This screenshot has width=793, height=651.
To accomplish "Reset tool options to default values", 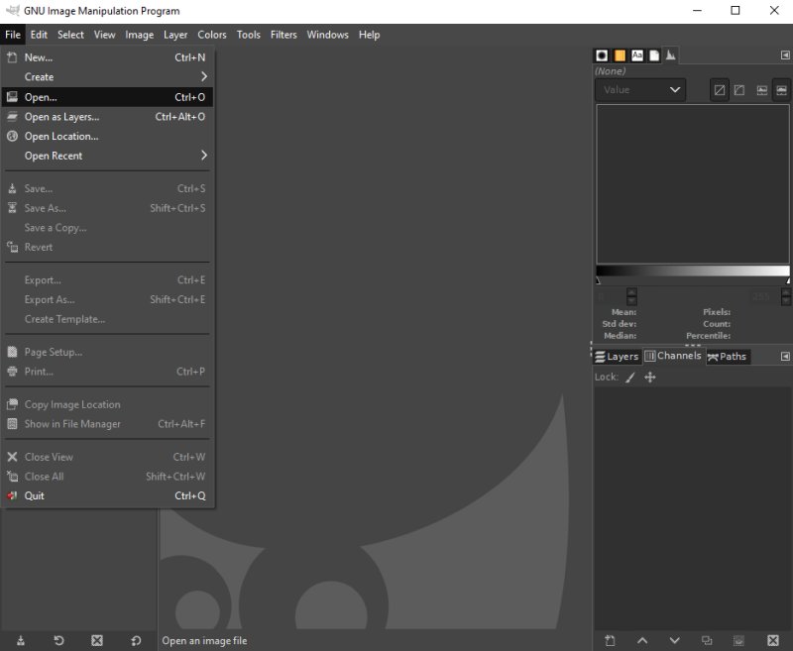I will pos(136,640).
